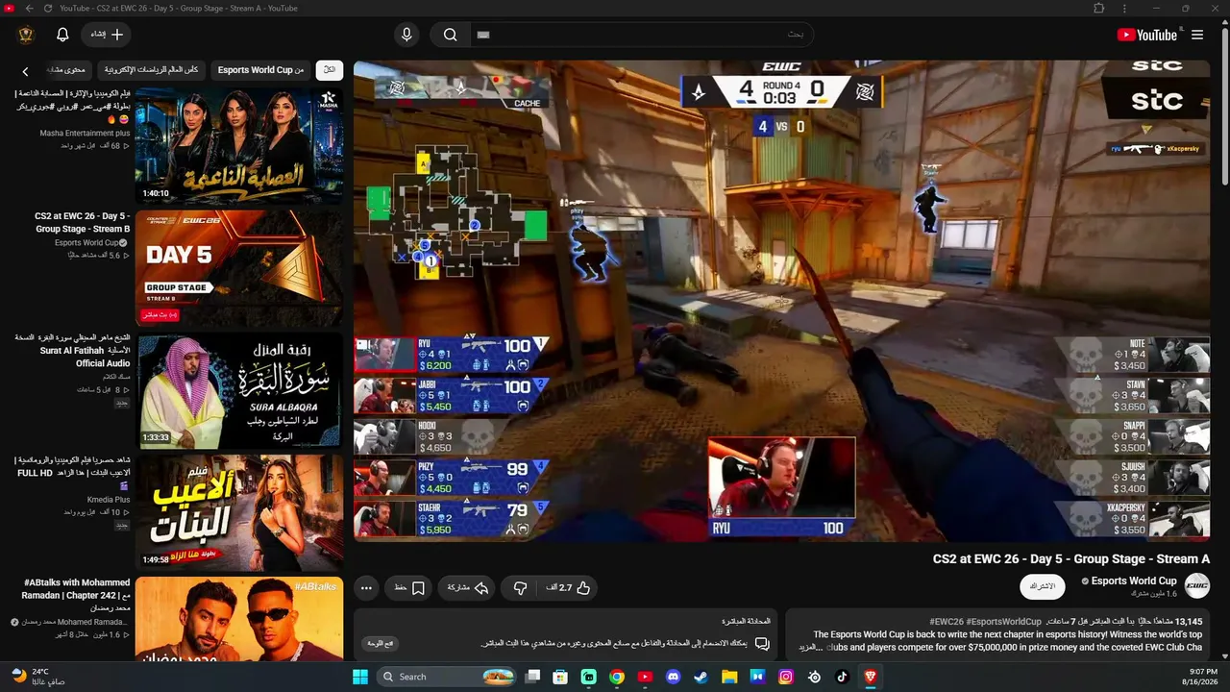The image size is (1230, 692).
Task: Open the Masha Entertainment plus channel
Action: (85, 134)
